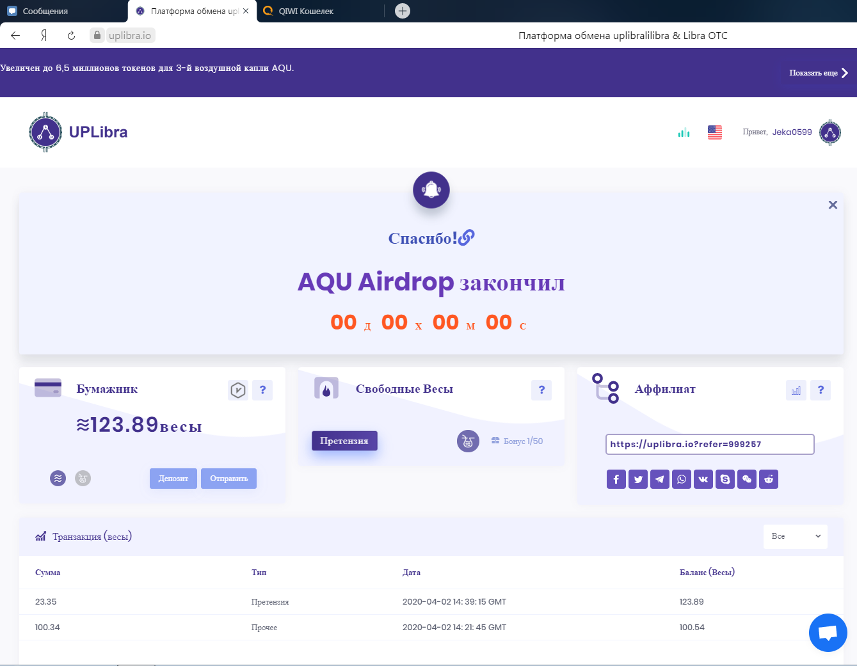The height and width of the screenshot is (666, 857).
Task: Click the VK share icon
Action: pyautogui.click(x=703, y=479)
